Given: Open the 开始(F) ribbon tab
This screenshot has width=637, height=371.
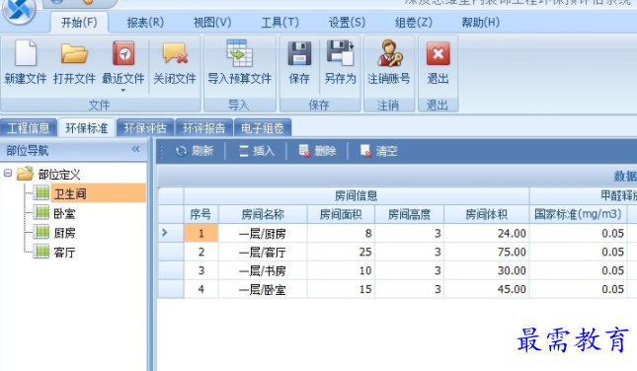Looking at the screenshot, I should [x=79, y=23].
